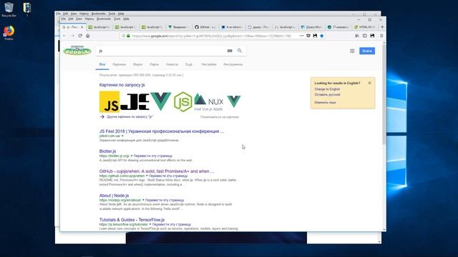Image resolution: width=458 pixels, height=257 pixels.
Task: Expand the arrow next to blotter.js.org URL
Action: pos(132,156)
